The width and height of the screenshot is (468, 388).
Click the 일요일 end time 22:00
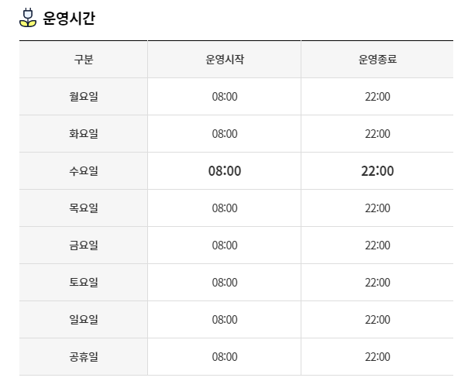(377, 319)
